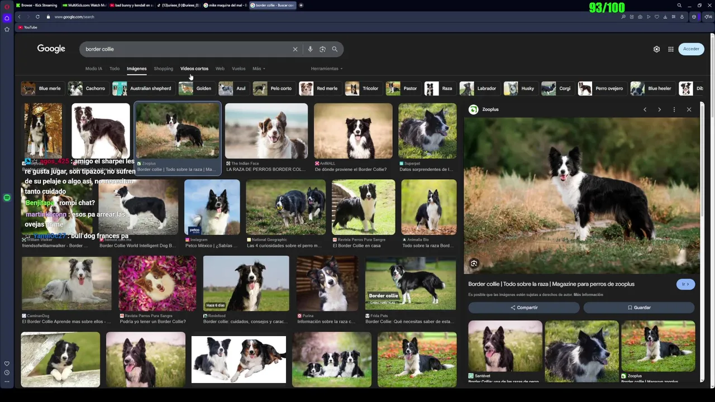Click the Guardar button
The height and width of the screenshot is (402, 715).
[x=639, y=308]
